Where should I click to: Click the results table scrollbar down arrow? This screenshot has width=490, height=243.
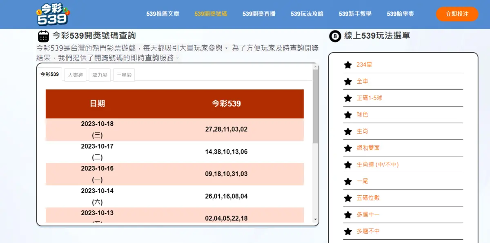315,220
